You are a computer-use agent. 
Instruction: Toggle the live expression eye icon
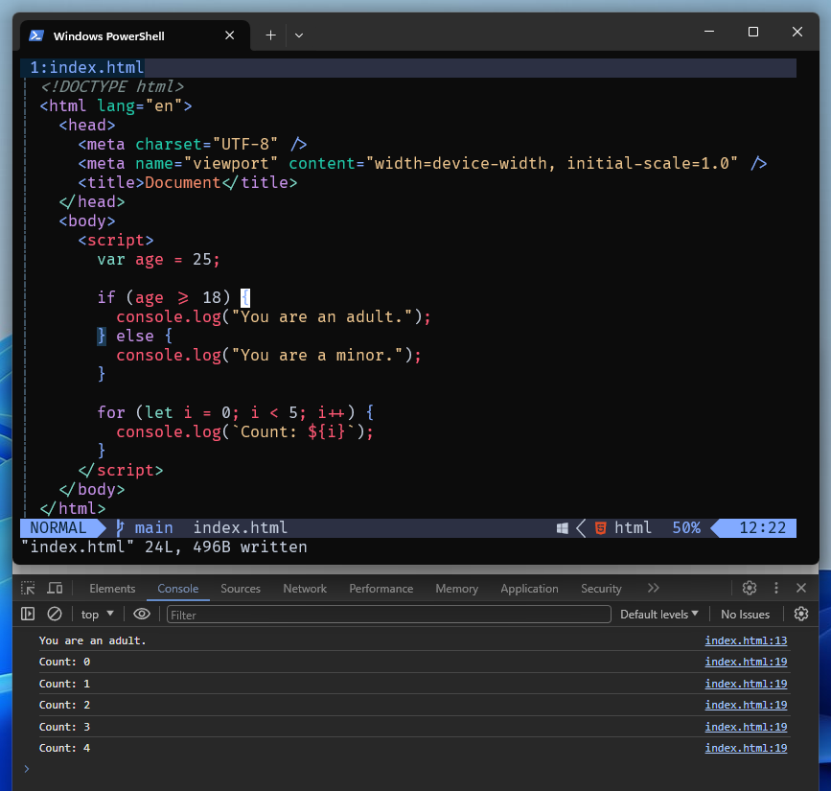click(142, 614)
